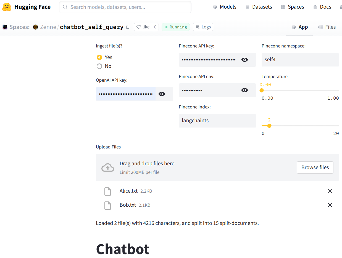Open the Datasets page
This screenshot has width=342, height=258.
tap(259, 7)
